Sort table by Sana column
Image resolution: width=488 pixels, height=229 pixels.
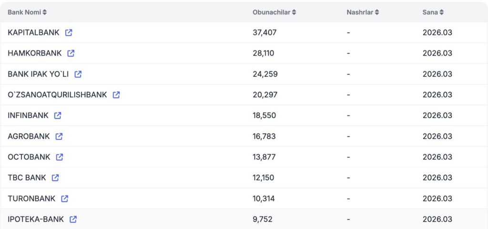click(433, 12)
